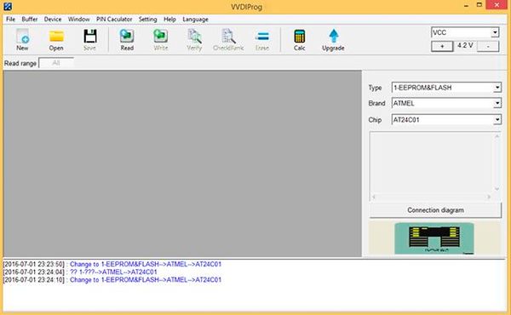
Task: Open the PIN Caculator menu
Action: coord(114,20)
